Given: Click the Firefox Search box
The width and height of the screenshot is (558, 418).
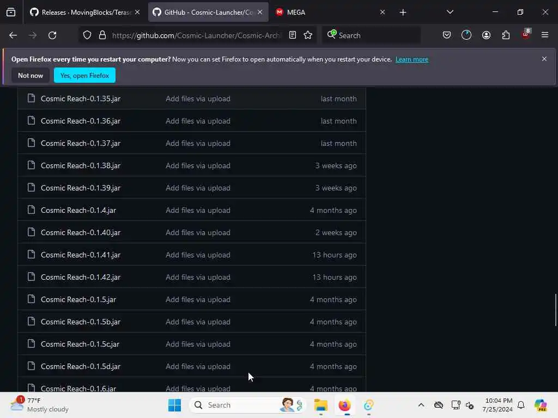Looking at the screenshot, I should point(371,35).
